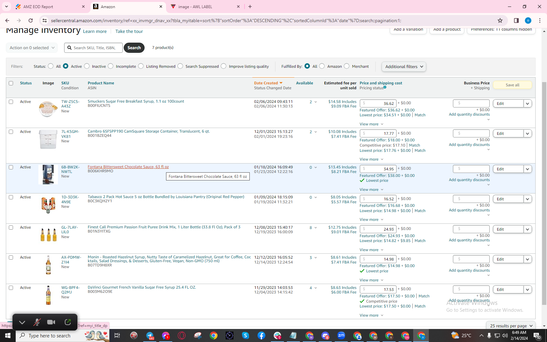
Task: Open Facebook app in the taskbar
Action: pos(261,335)
